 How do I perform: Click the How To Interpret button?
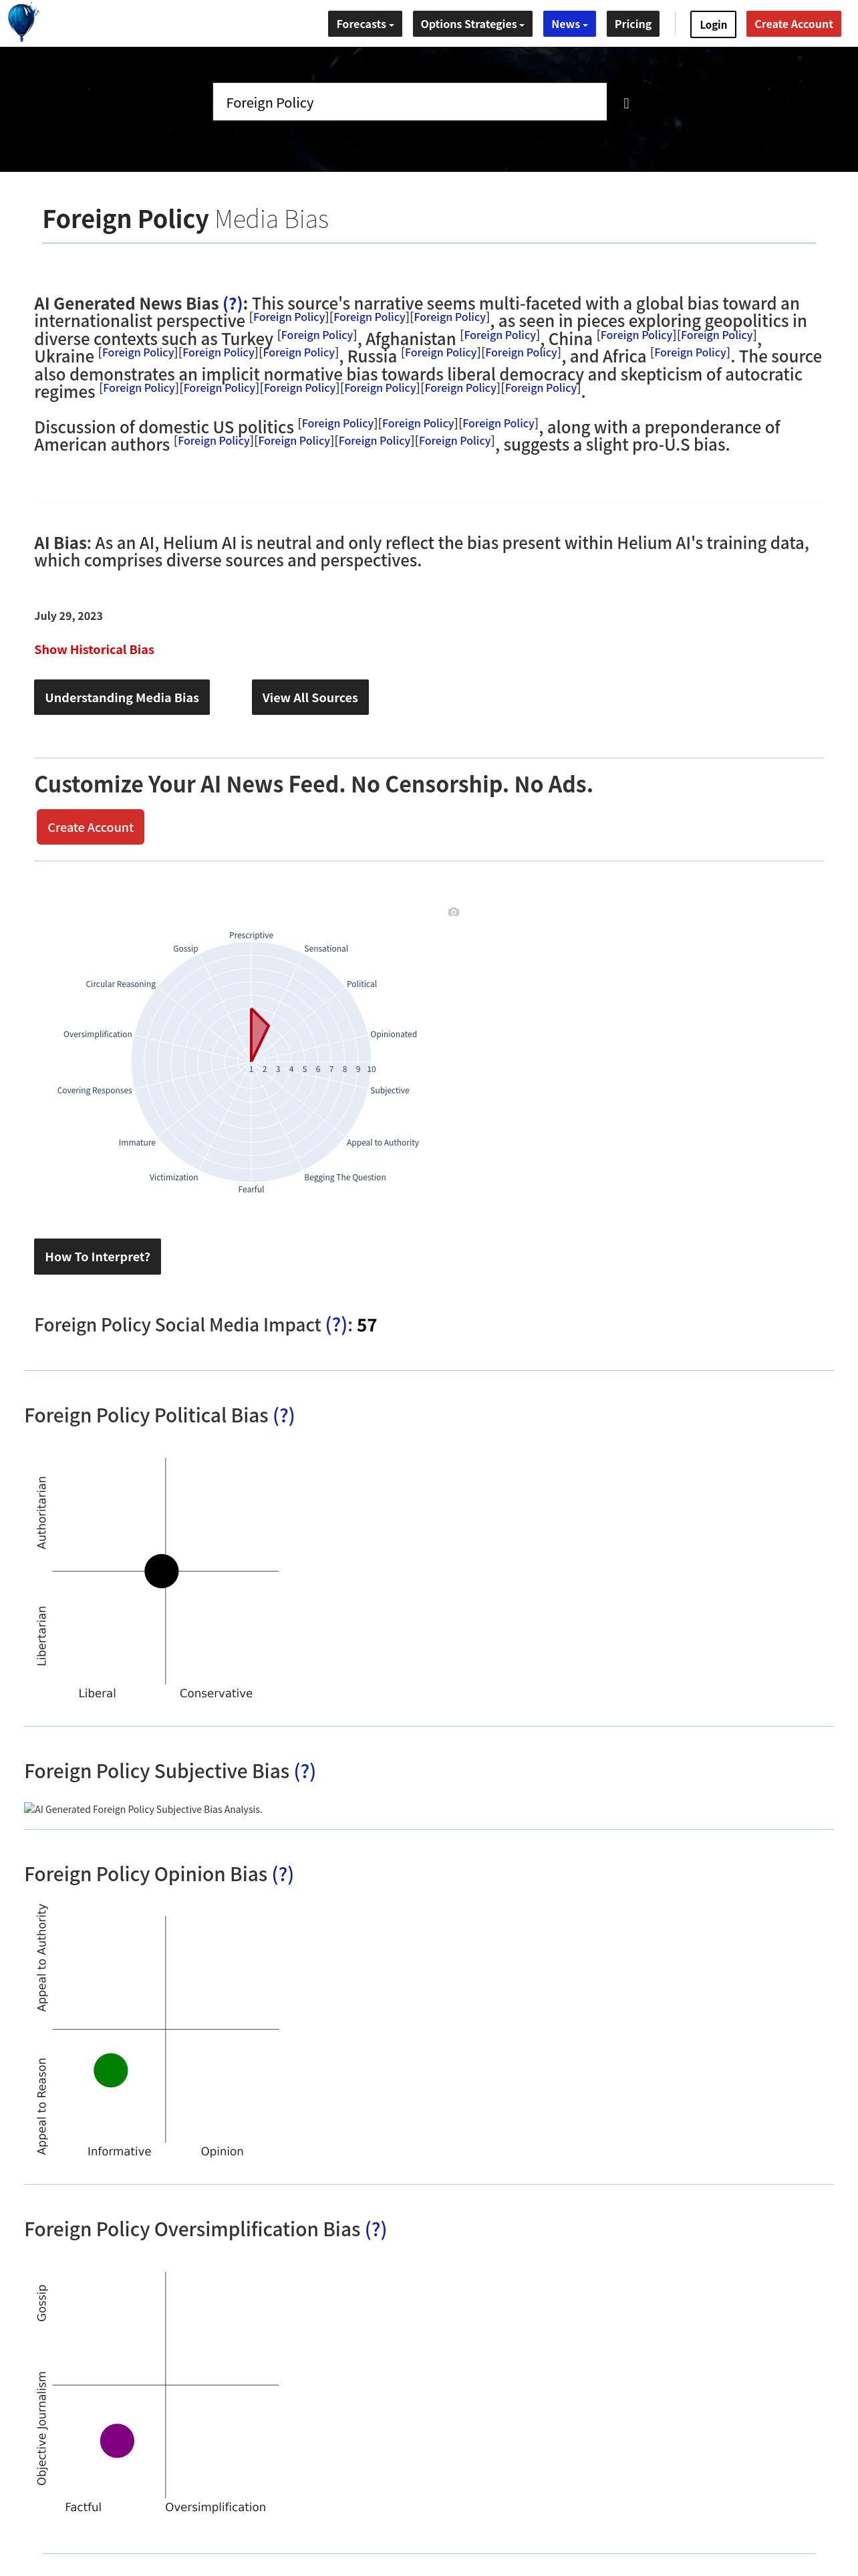tap(97, 1257)
